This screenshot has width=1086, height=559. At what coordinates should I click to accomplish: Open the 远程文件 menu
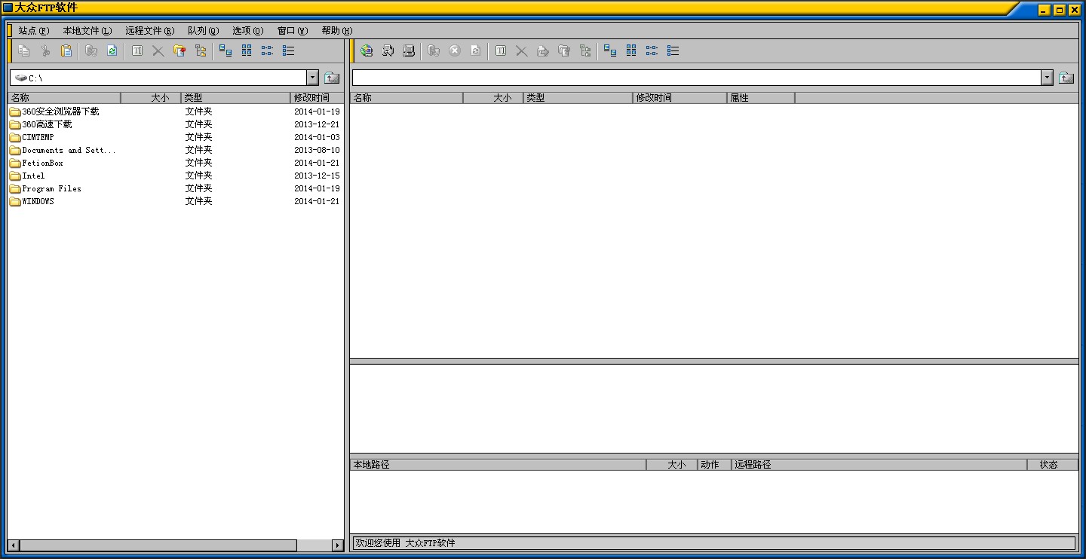pyautogui.click(x=149, y=31)
